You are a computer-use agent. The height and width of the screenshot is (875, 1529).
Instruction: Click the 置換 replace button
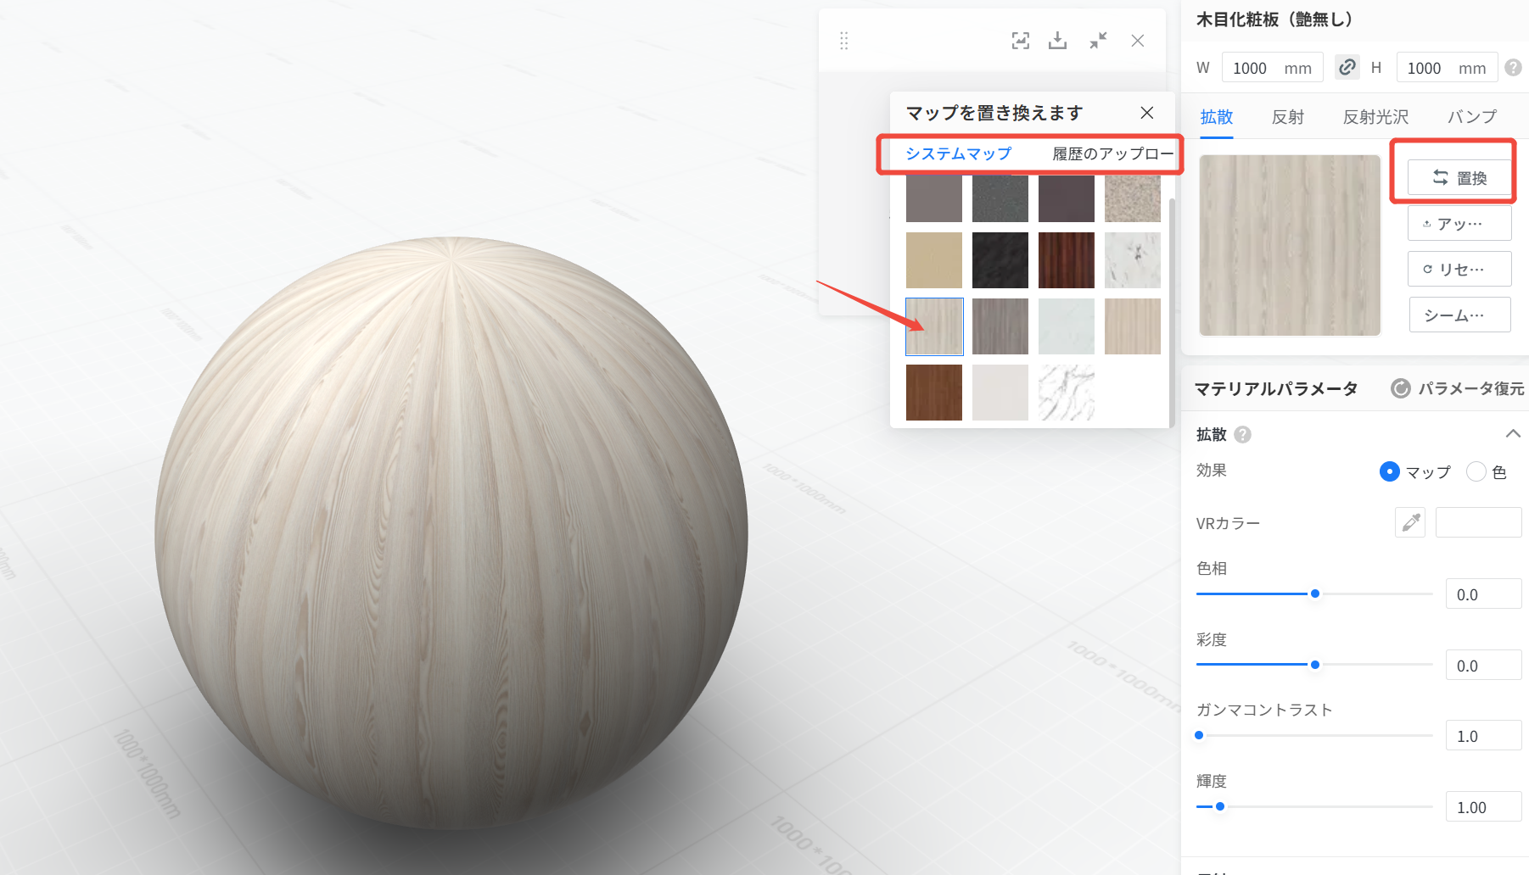1459,178
